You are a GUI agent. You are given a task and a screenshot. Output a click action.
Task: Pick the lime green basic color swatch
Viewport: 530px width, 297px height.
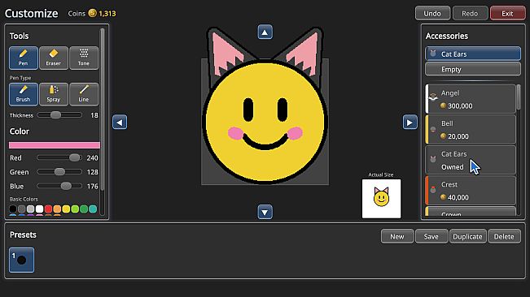tap(75, 209)
